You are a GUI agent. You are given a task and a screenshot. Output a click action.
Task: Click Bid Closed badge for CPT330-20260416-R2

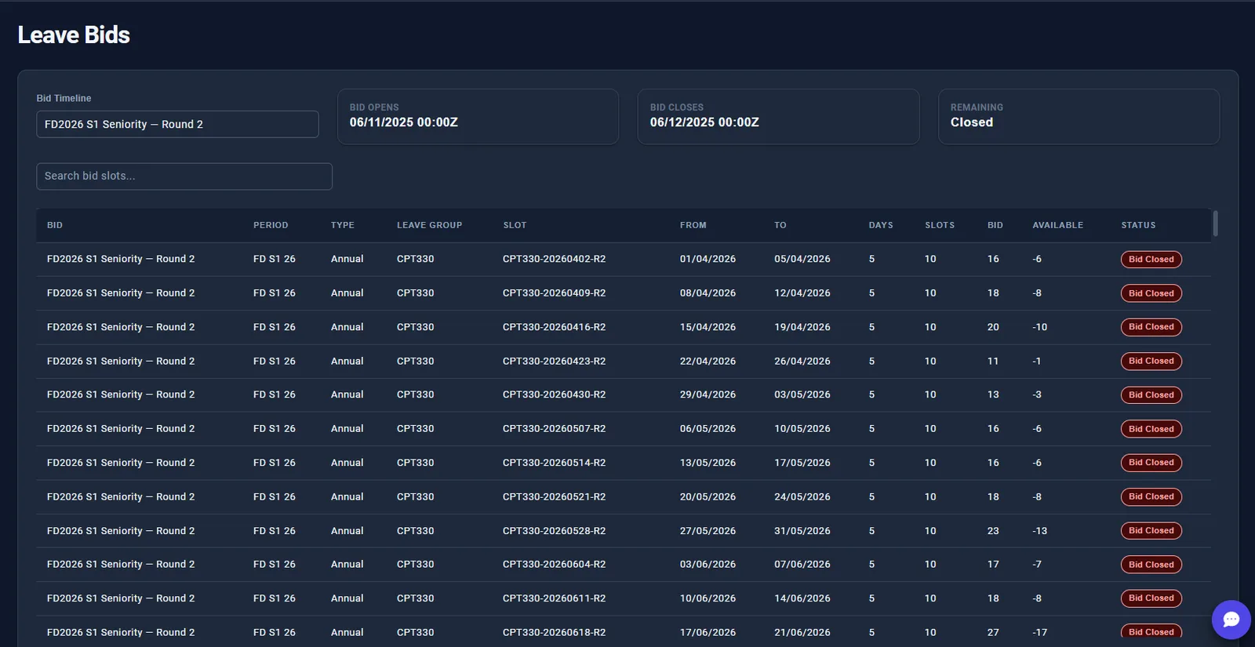[1151, 327]
